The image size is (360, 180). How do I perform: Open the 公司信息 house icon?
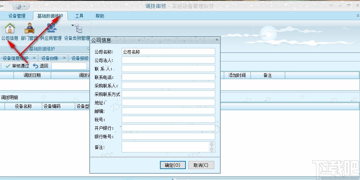point(10,28)
